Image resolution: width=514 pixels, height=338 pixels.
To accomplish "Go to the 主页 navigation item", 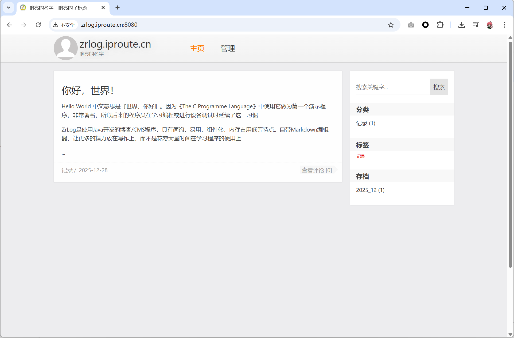I will [197, 48].
